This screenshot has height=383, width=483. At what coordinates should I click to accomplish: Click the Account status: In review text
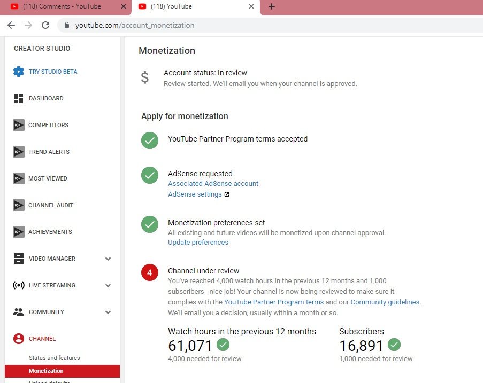[205, 73]
